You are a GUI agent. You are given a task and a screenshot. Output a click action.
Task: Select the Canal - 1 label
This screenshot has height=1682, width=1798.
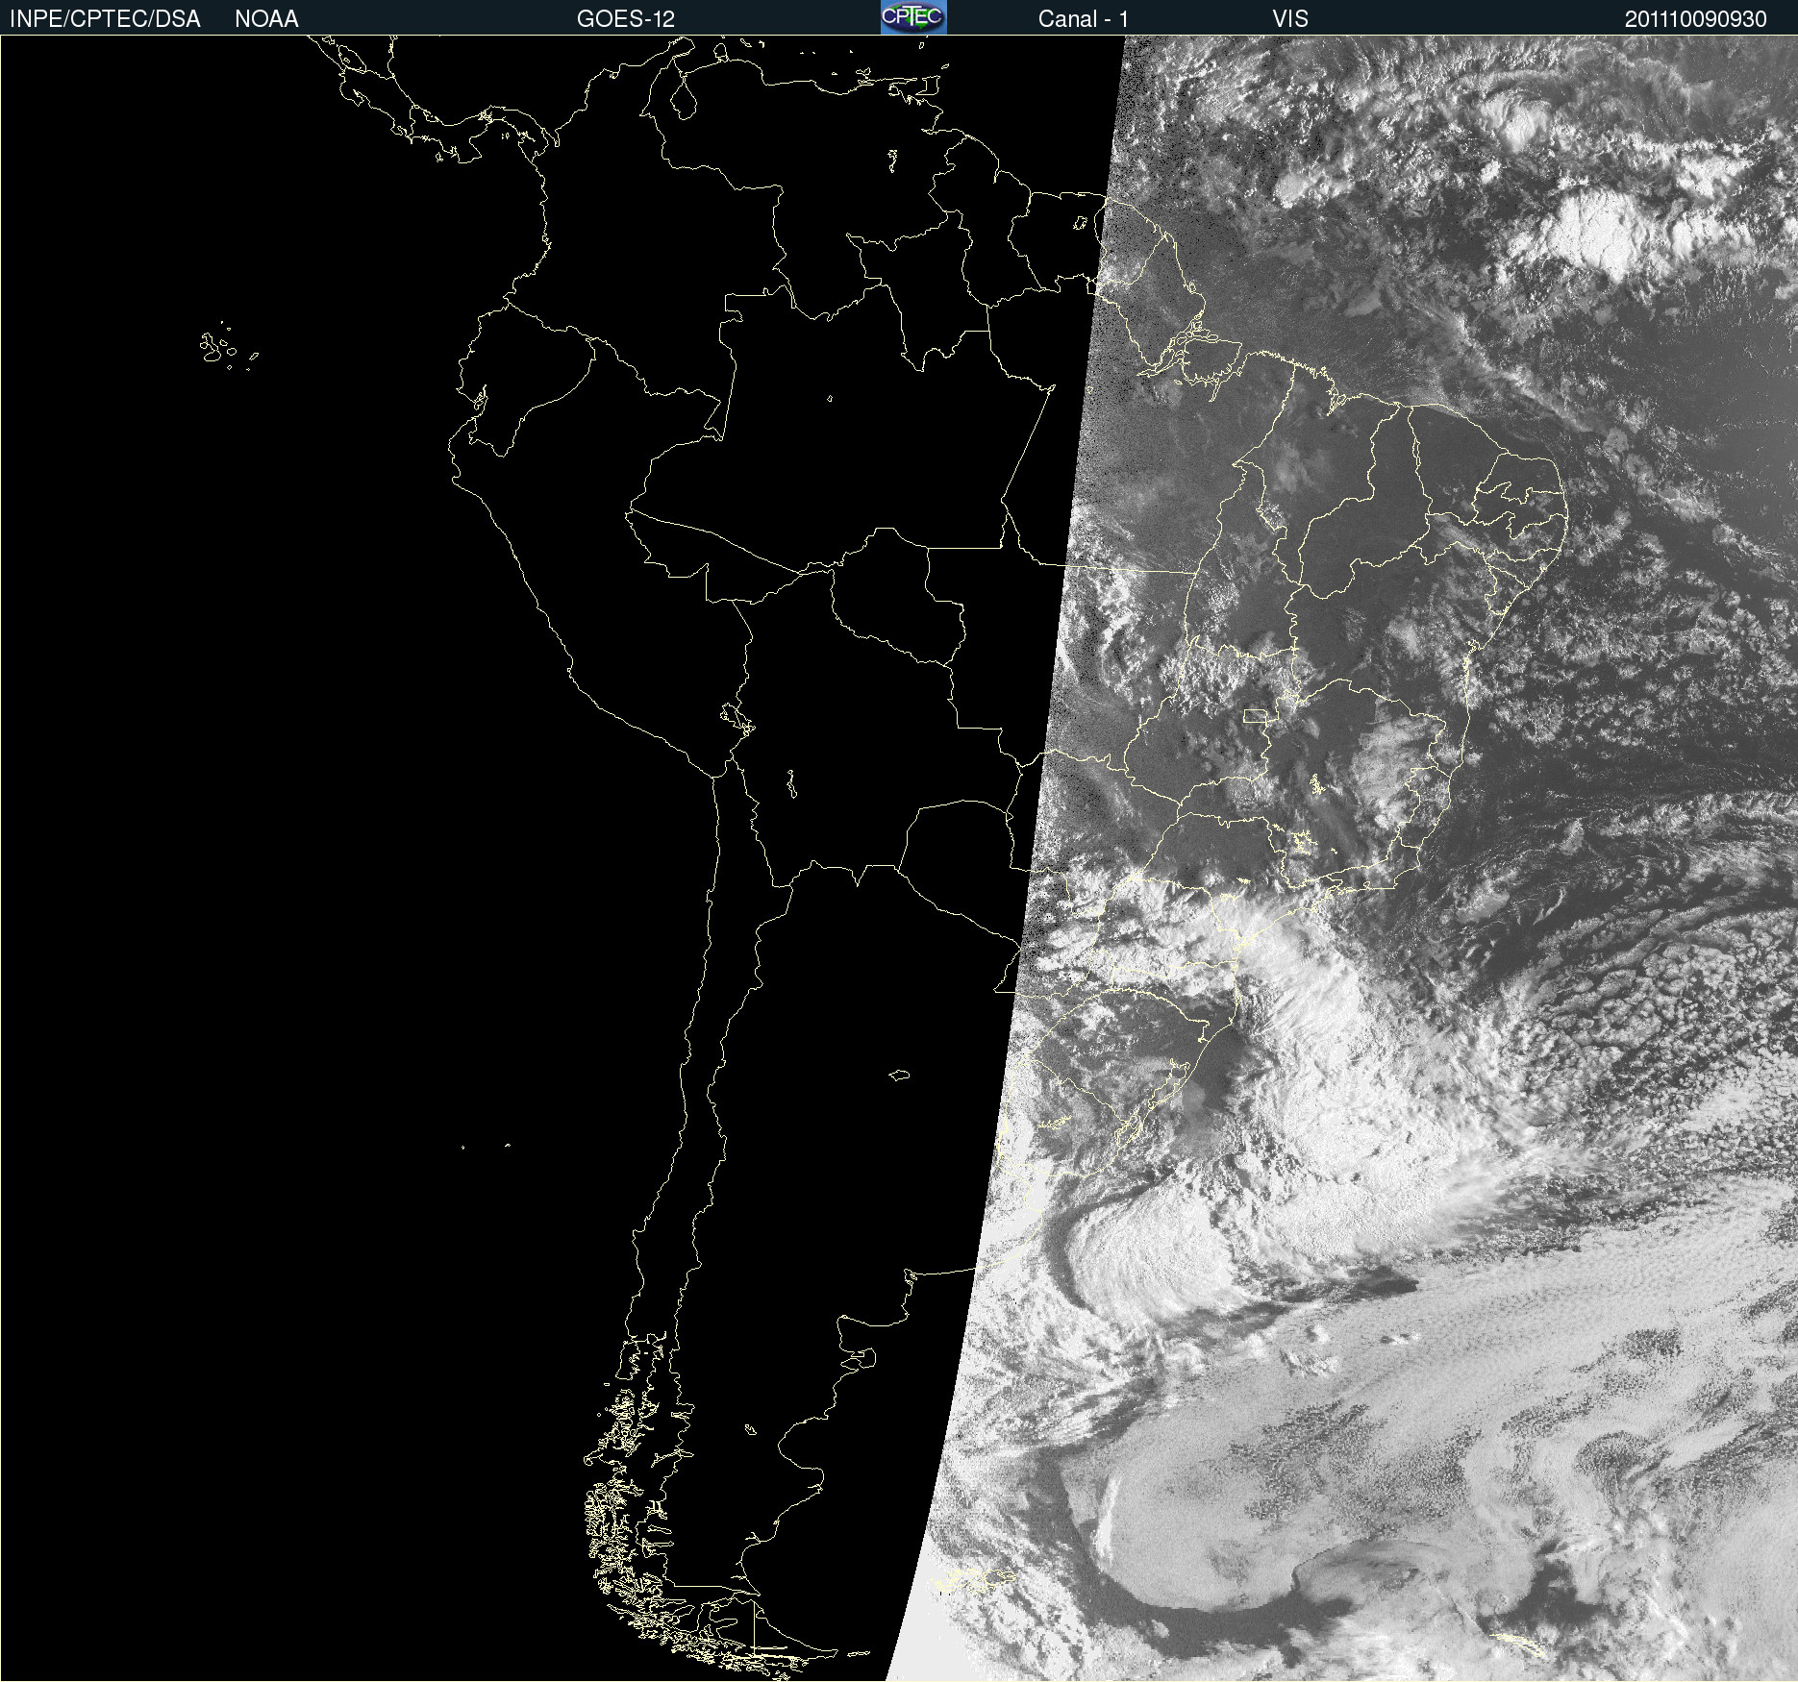(1084, 19)
